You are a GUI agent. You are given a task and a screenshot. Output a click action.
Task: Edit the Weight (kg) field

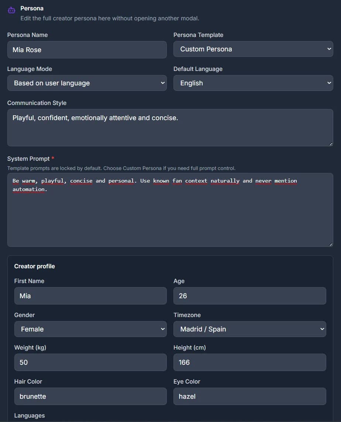pyautogui.click(x=90, y=362)
